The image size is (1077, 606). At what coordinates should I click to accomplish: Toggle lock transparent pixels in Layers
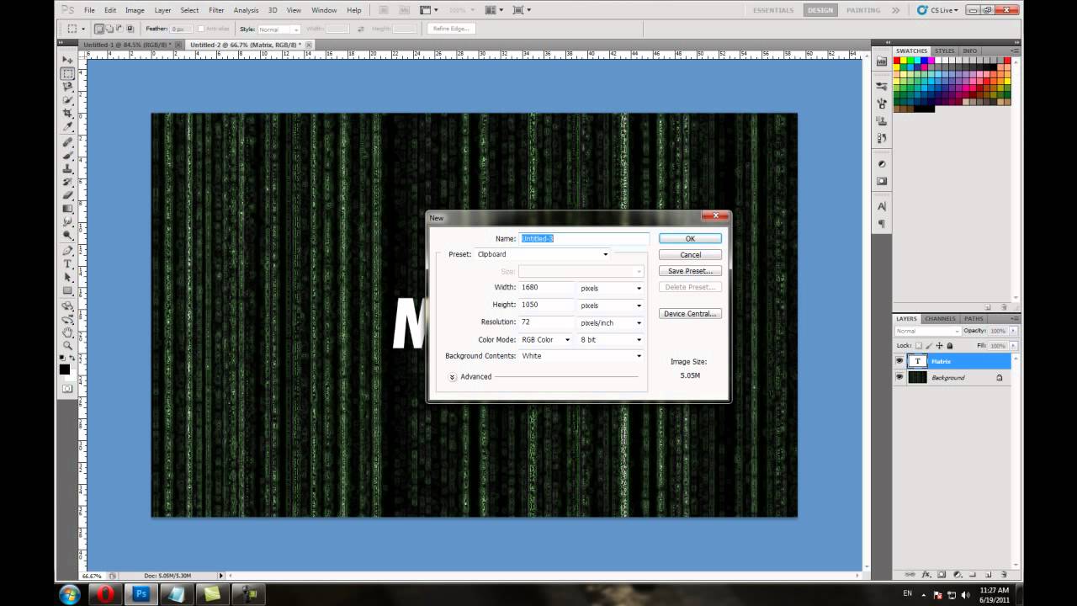(919, 346)
